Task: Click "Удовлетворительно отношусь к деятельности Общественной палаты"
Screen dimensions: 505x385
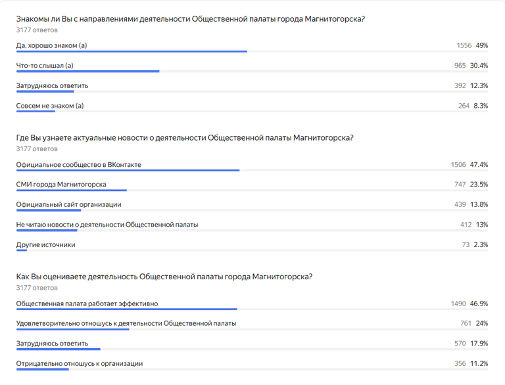Action: click(x=126, y=323)
